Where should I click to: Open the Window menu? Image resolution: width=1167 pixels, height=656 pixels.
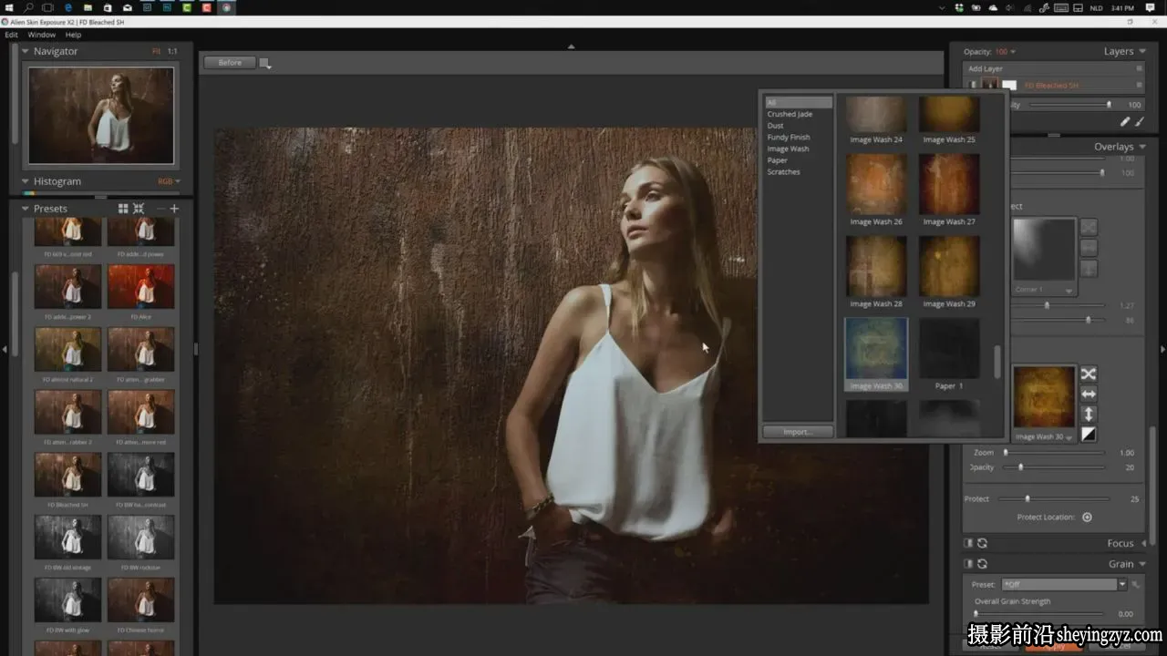tap(42, 35)
